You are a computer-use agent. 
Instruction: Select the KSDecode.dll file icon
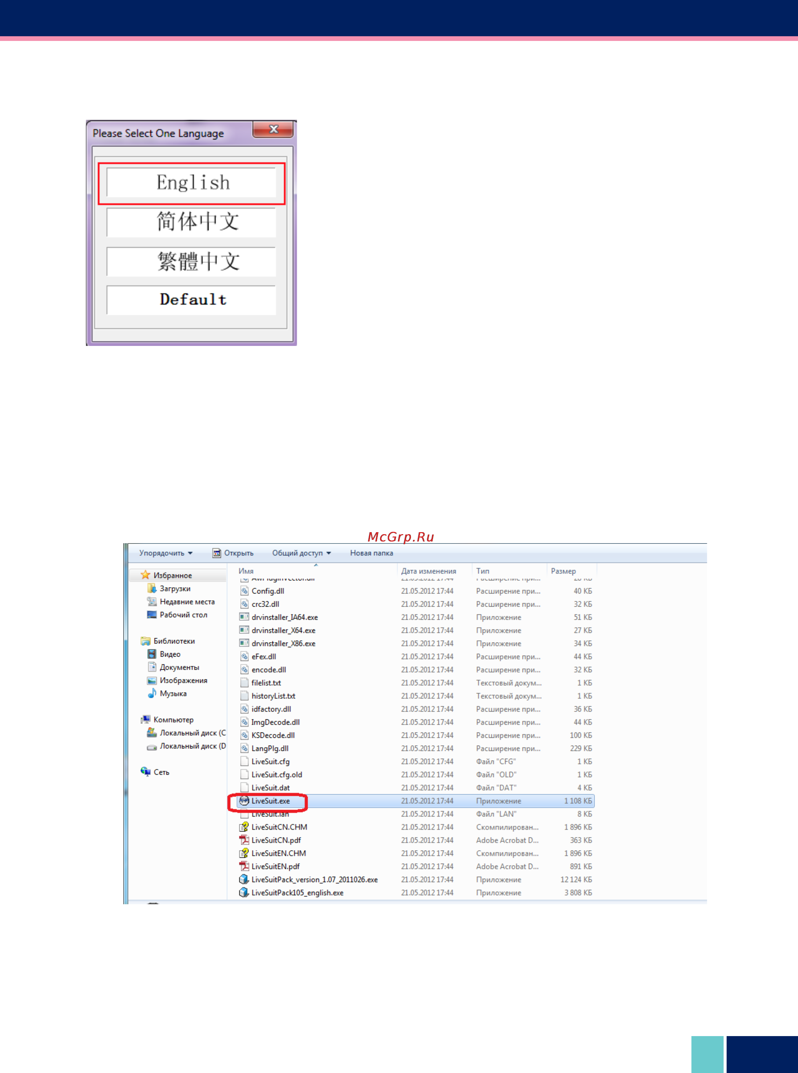coord(244,735)
